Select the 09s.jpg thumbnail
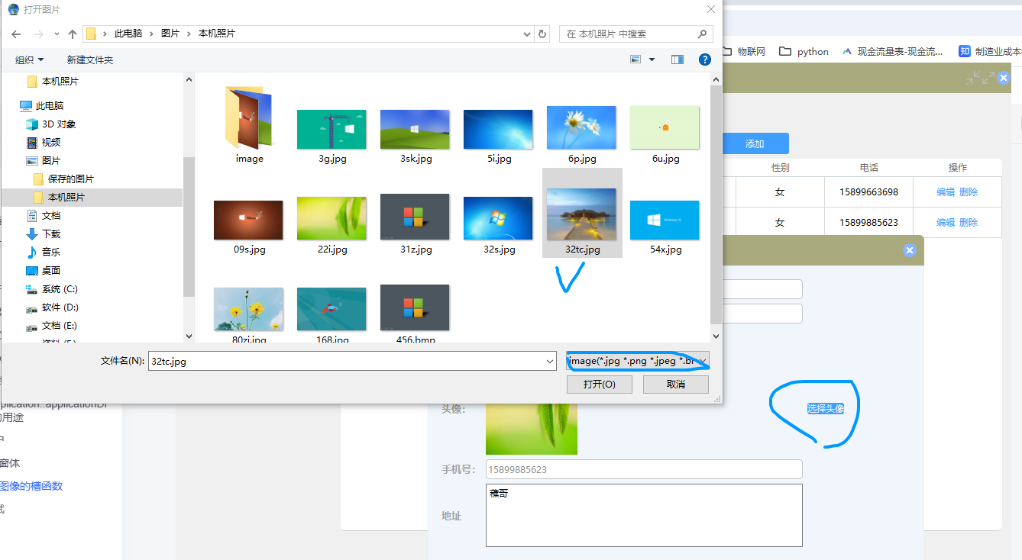 coord(248,220)
